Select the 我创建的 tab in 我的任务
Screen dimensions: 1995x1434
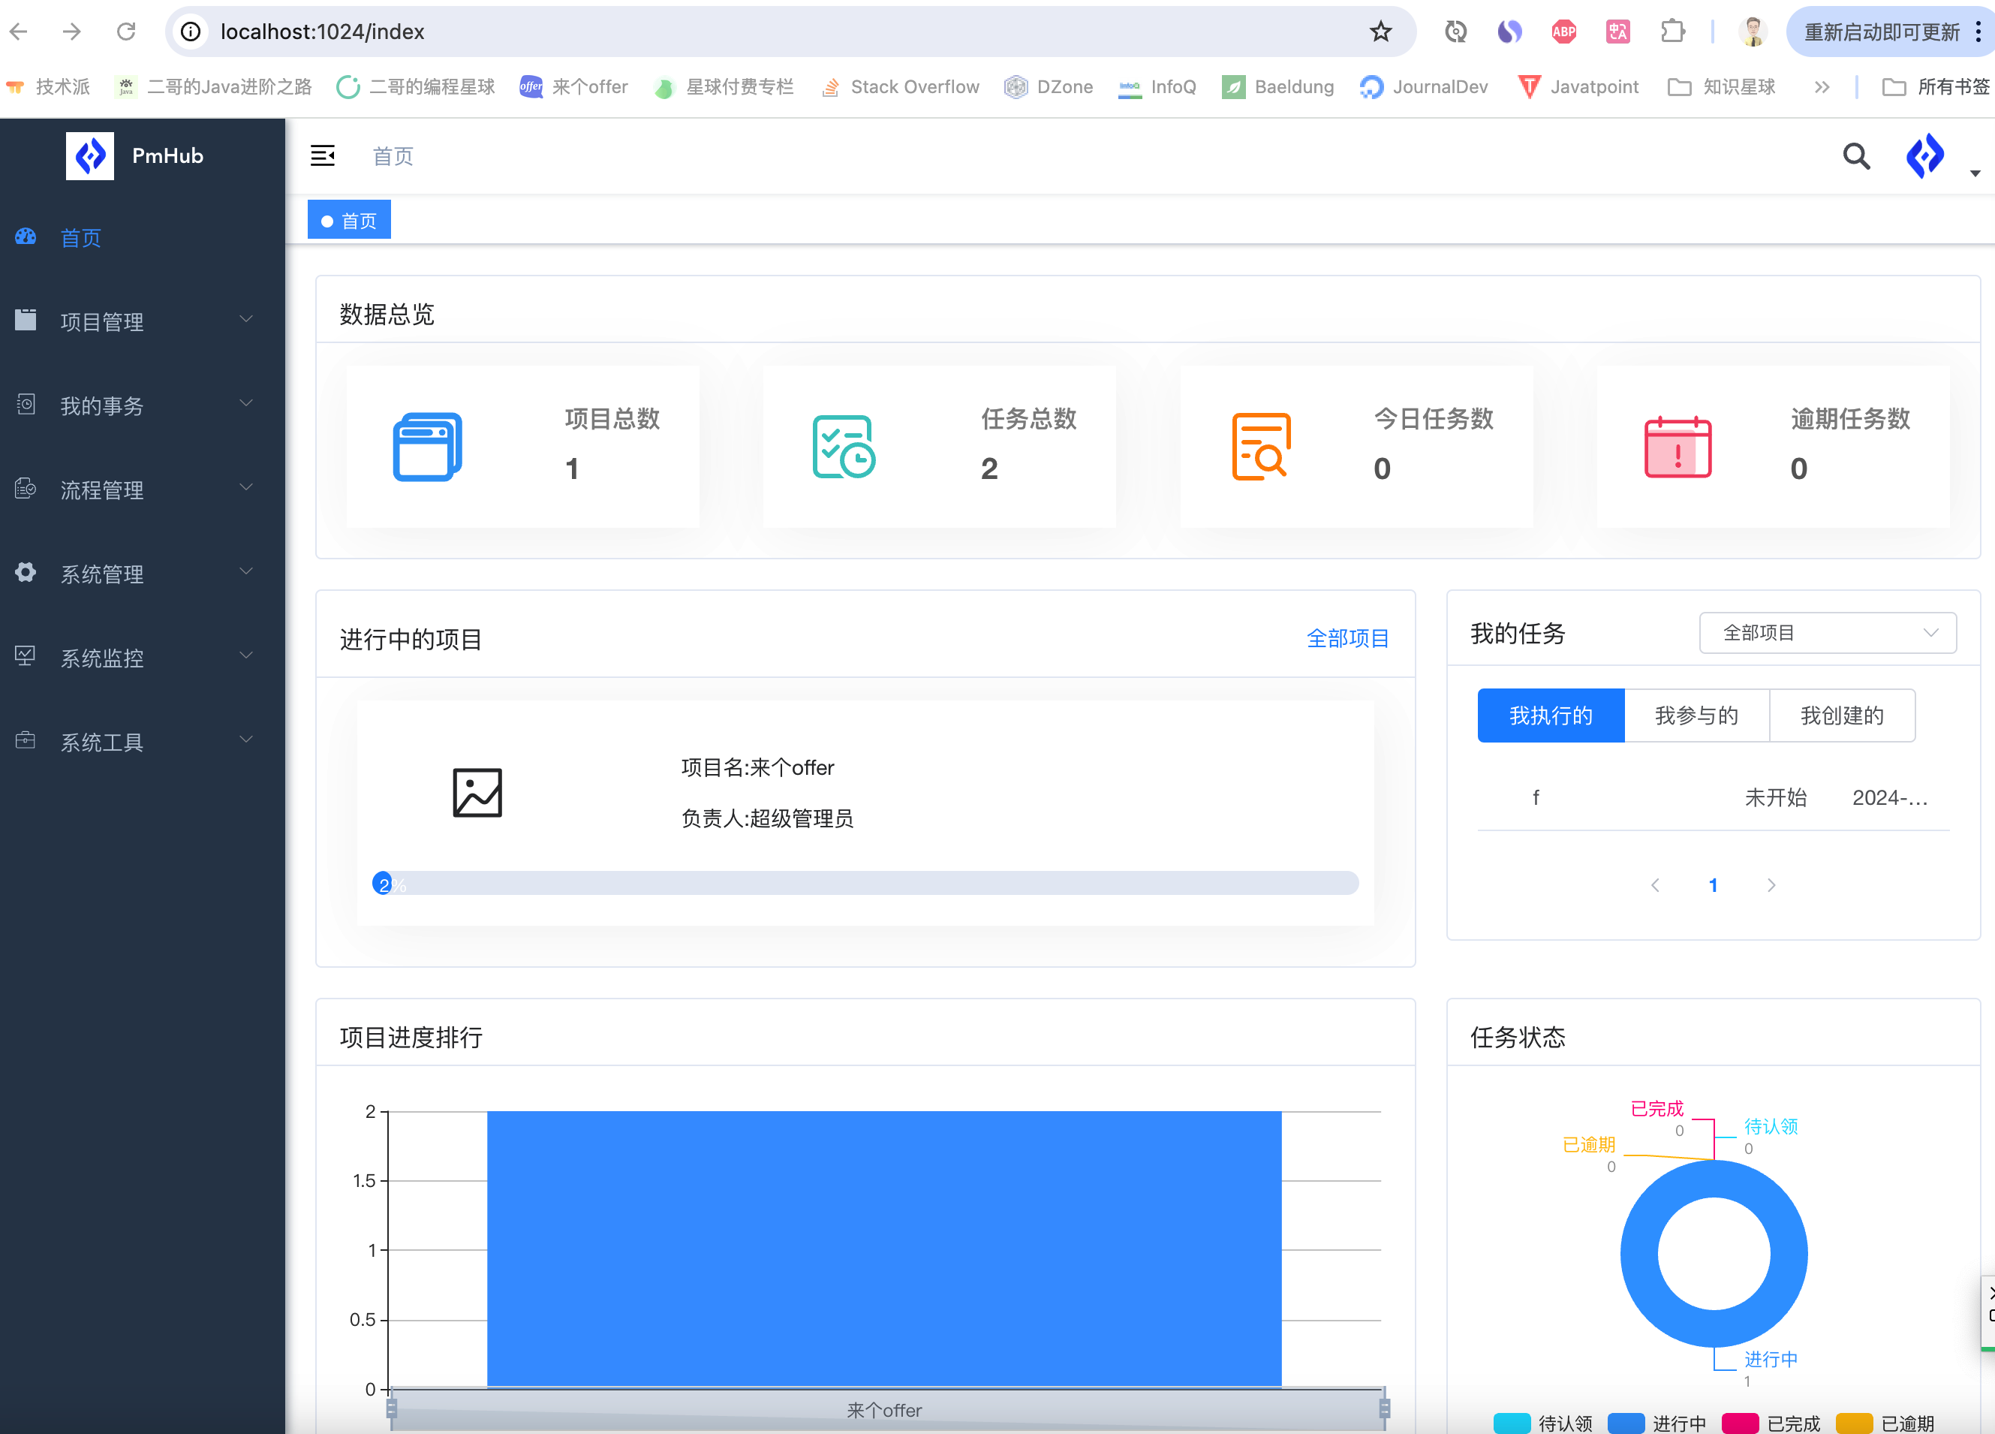[x=1843, y=715]
